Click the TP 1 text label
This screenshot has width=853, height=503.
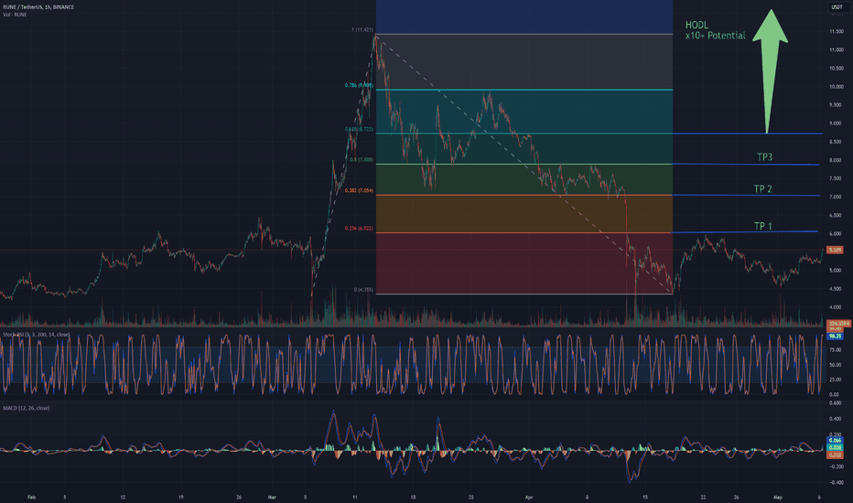762,226
